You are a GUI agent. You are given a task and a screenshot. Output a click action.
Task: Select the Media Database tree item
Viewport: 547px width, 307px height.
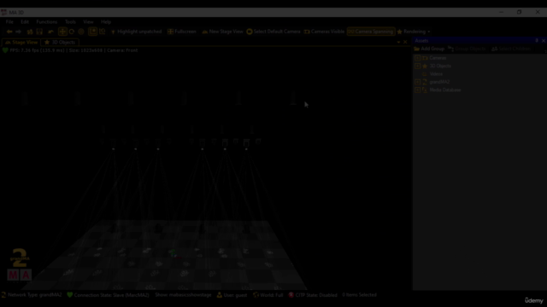click(x=445, y=90)
